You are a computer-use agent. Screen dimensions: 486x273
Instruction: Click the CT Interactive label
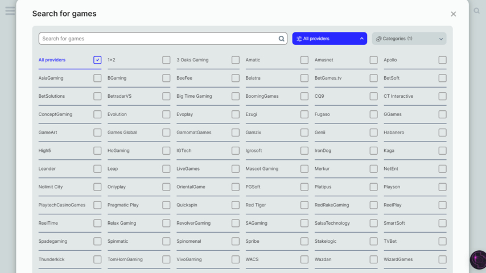pos(398,96)
